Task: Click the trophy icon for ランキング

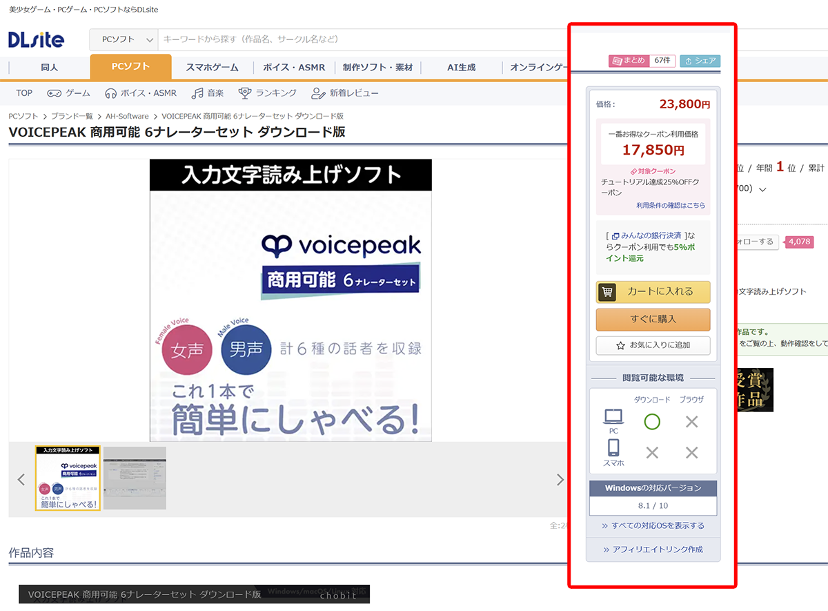Action: (x=245, y=93)
